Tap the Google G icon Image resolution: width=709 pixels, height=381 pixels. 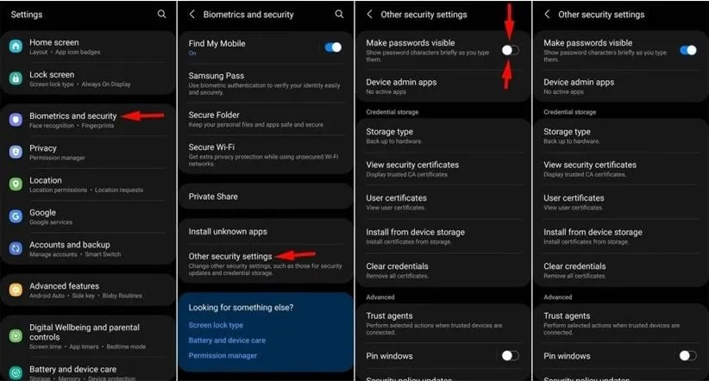point(16,216)
